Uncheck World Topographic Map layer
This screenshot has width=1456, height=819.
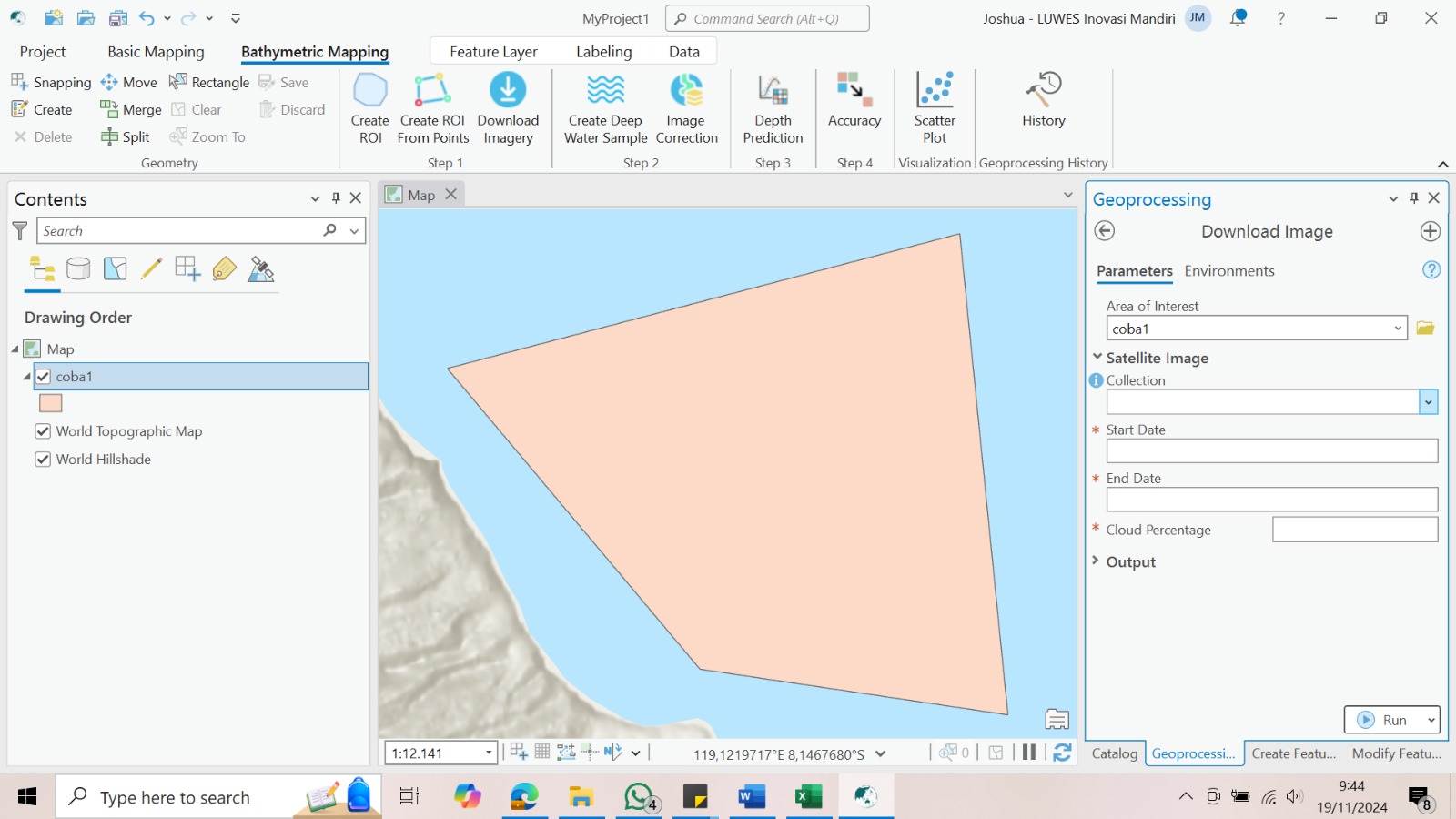click(43, 431)
